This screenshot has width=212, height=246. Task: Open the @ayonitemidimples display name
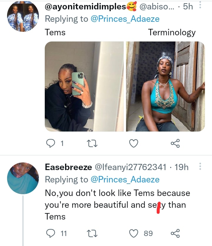point(85,7)
